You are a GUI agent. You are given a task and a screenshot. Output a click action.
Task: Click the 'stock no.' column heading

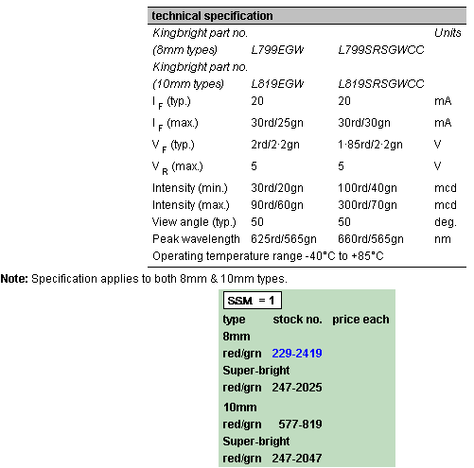tap(297, 320)
